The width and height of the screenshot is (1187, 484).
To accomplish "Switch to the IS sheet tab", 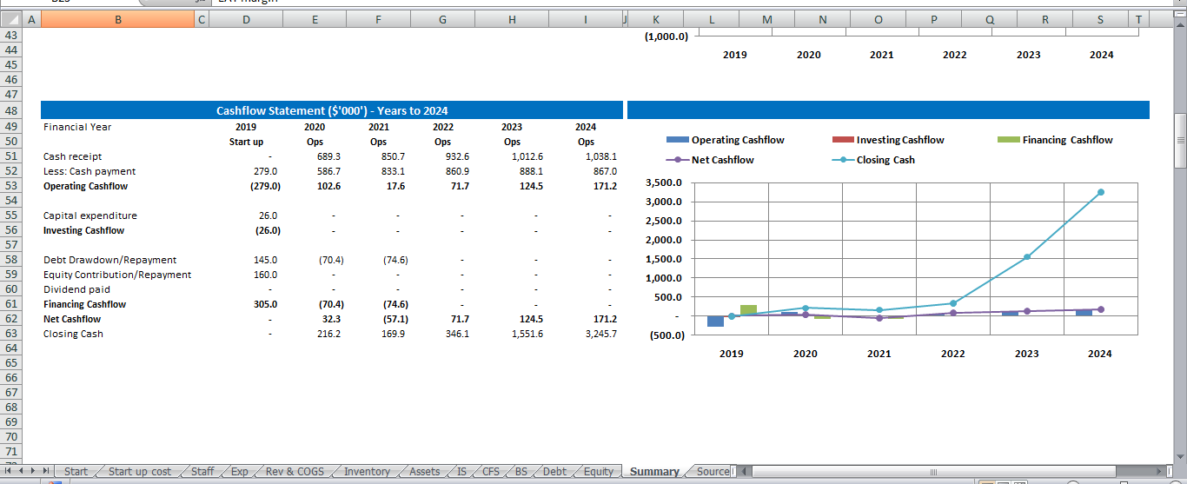I will coord(461,472).
